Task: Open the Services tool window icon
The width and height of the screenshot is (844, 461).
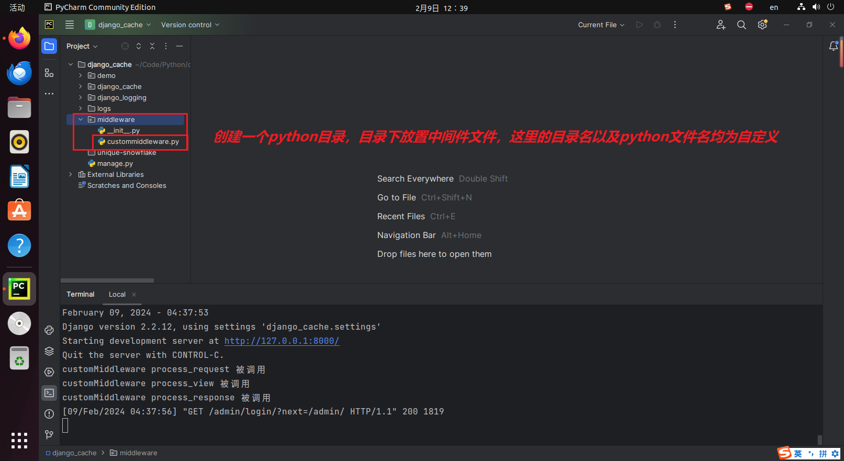Action: 49,372
